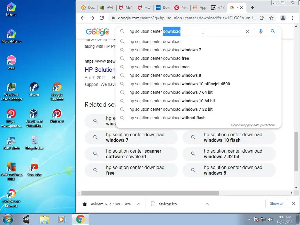300x225 pixels.
Task: Choose suggestion ending 'windows 10 officejet 4500'
Action: point(198,84)
